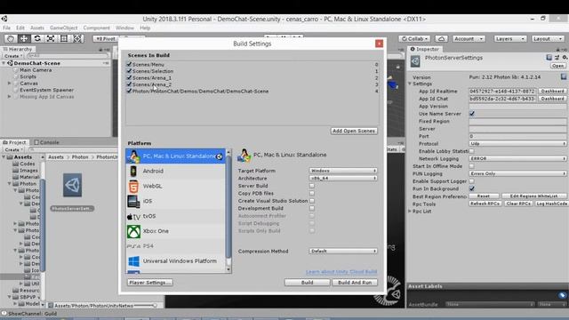Image resolution: width=569 pixels, height=320 pixels.
Task: Click the Cloud services icon
Action: point(441,38)
